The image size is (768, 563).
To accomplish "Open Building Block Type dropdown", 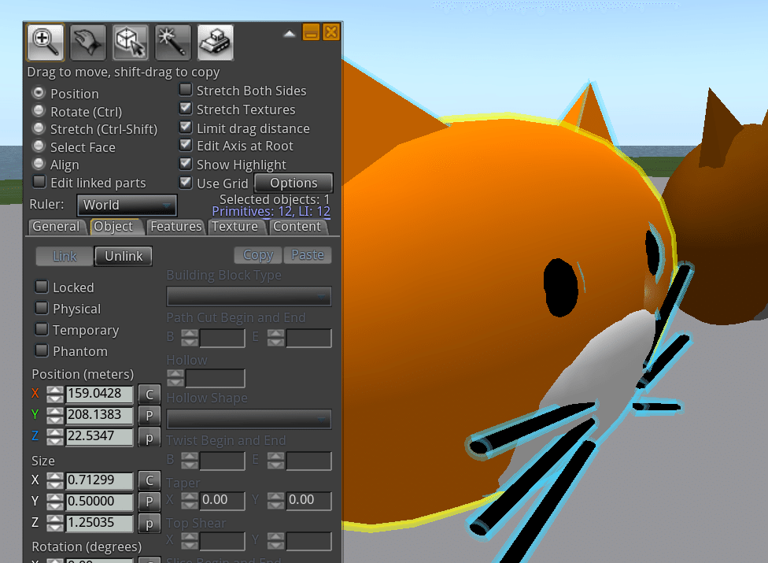I will coord(249,296).
